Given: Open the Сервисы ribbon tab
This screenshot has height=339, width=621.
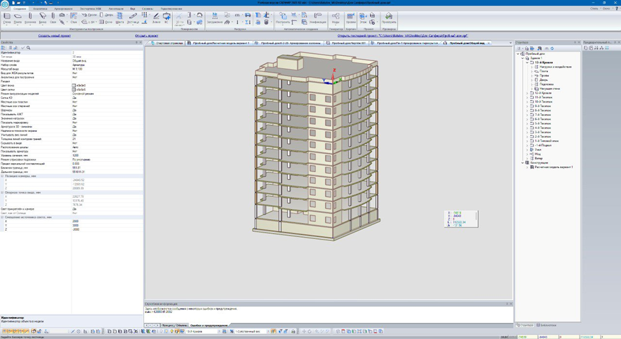Looking at the screenshot, I should [x=147, y=8].
